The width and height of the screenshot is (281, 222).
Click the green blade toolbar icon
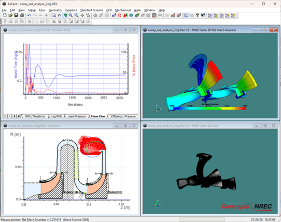(x=137, y=16)
